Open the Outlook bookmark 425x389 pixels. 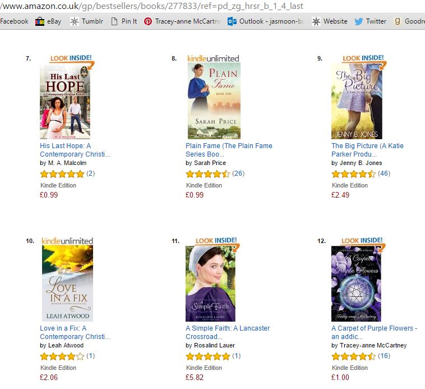pyautogui.click(x=266, y=21)
